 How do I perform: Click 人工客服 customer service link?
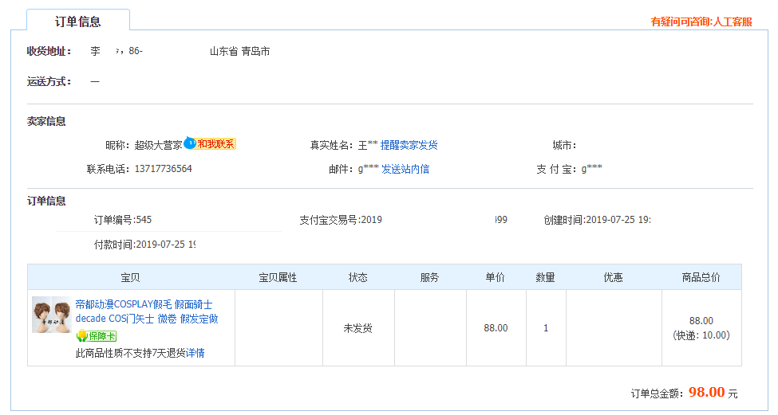click(x=733, y=22)
